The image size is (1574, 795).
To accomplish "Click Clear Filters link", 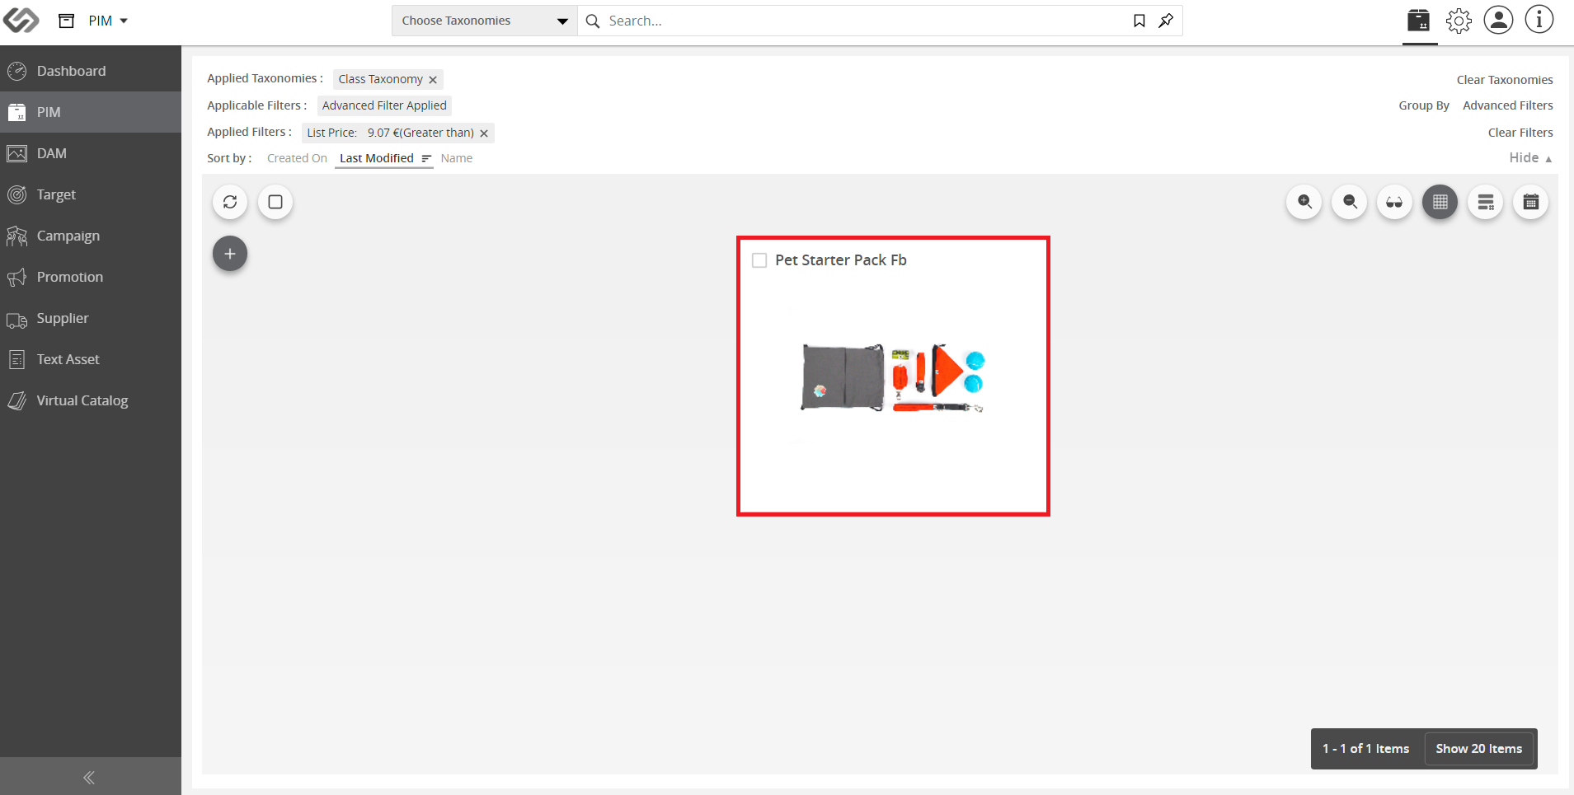I will click(1520, 133).
